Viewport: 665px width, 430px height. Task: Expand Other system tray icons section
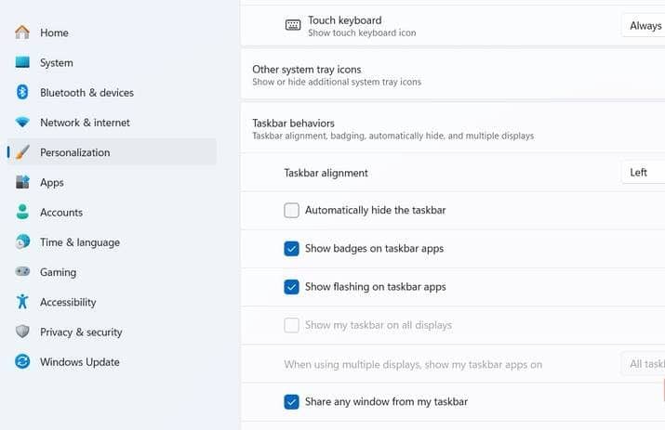(x=453, y=75)
